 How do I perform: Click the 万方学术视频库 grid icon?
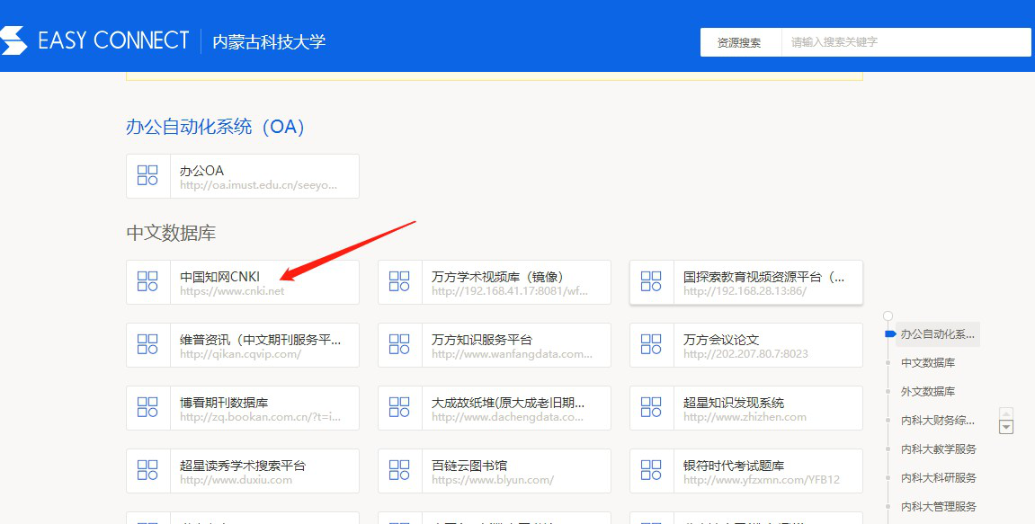pos(399,282)
